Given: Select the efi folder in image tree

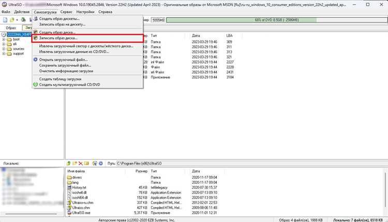Looking at the screenshot, I should coord(15,44).
